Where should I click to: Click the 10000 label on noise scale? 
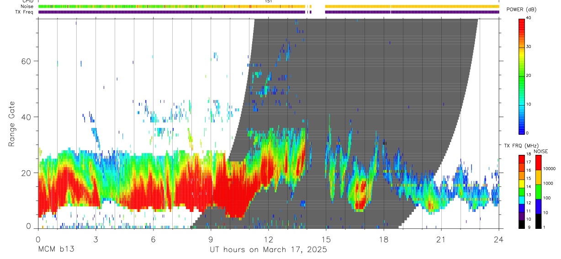point(549,169)
